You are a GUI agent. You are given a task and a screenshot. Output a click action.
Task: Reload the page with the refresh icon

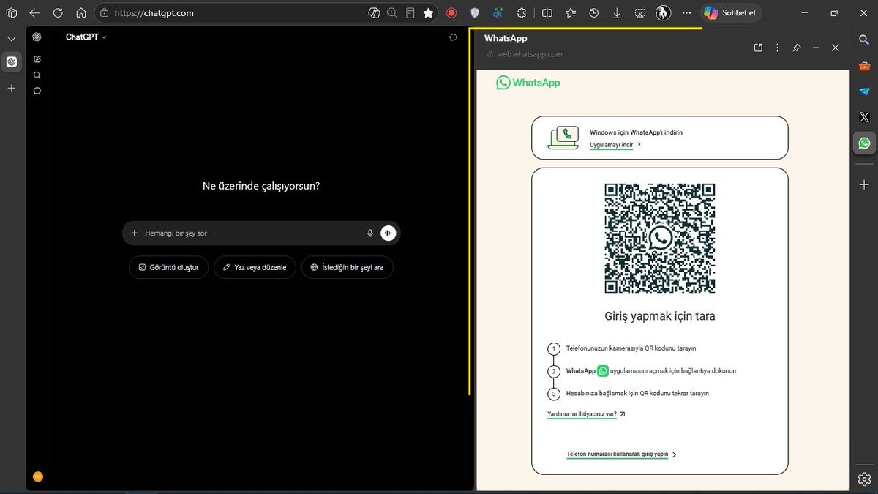[58, 12]
